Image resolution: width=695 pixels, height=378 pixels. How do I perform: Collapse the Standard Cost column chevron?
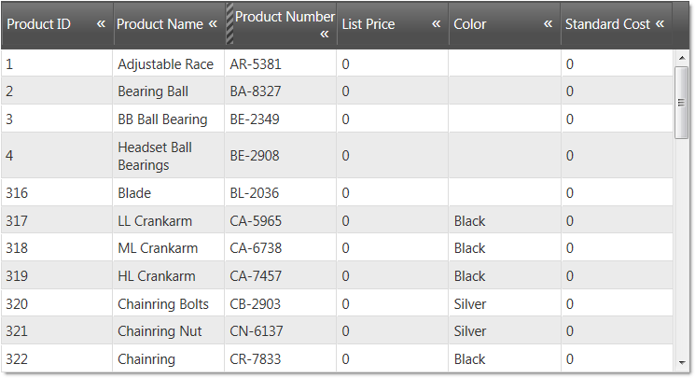coord(660,24)
